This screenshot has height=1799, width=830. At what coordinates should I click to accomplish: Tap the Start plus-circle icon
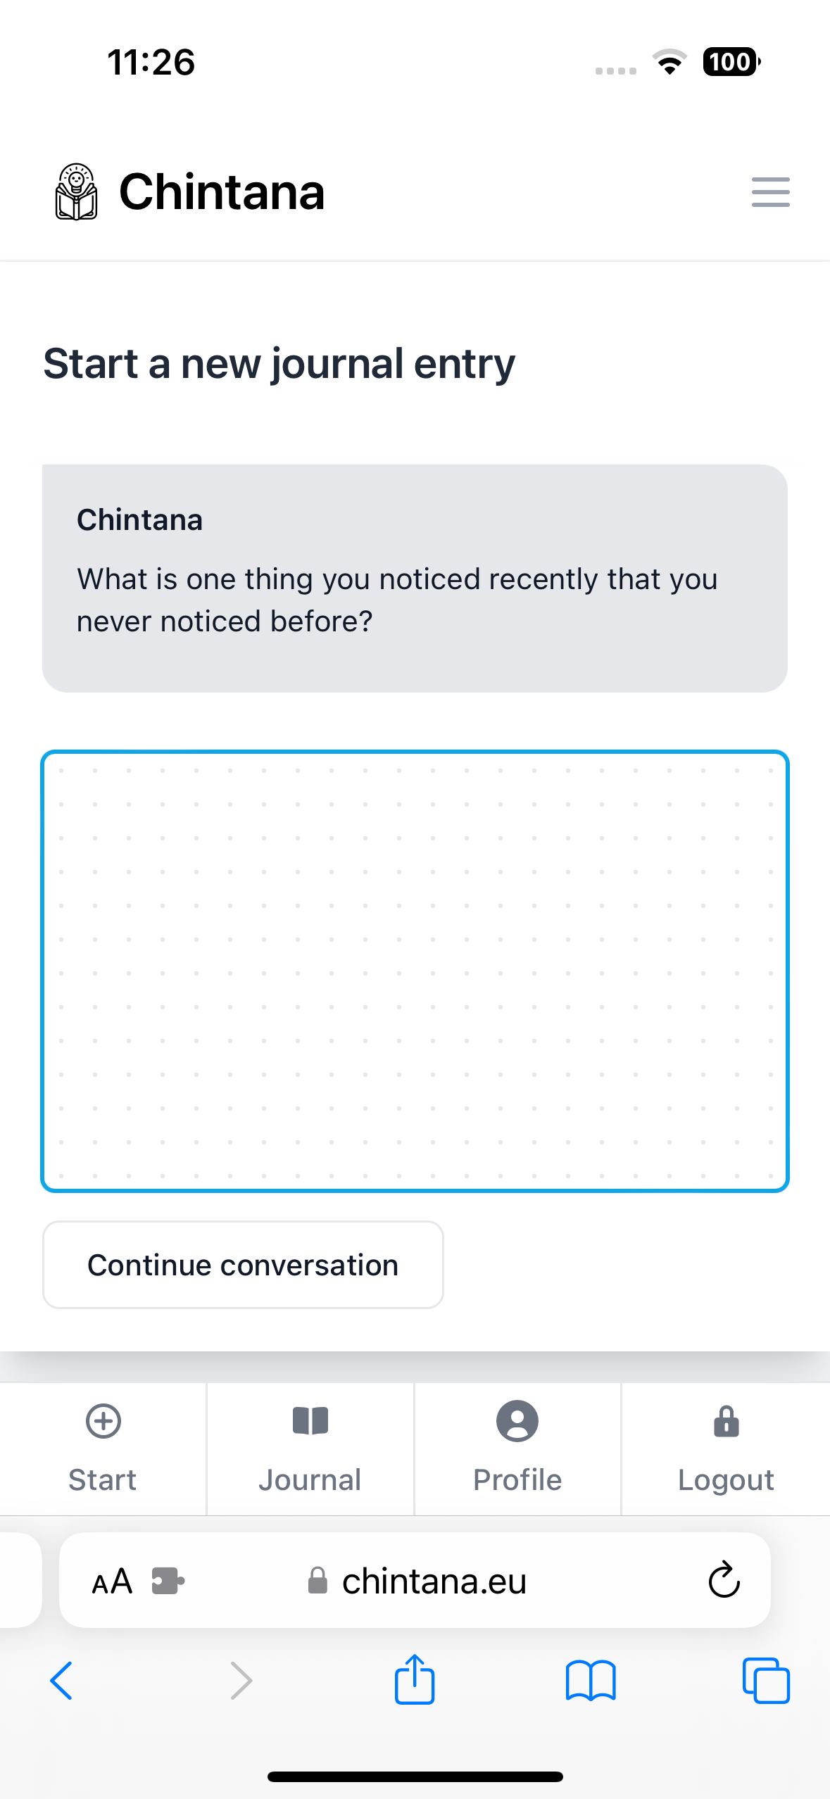[103, 1421]
